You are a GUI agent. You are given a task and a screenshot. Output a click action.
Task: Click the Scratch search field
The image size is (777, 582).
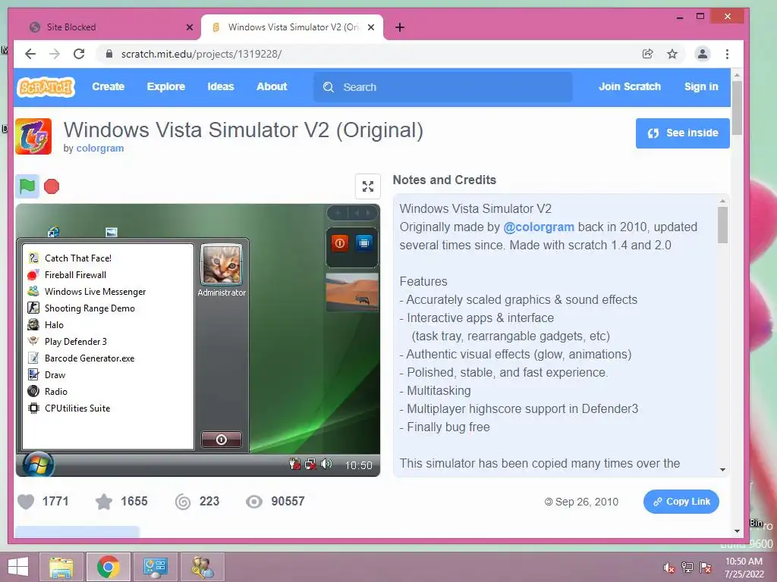[x=443, y=87]
